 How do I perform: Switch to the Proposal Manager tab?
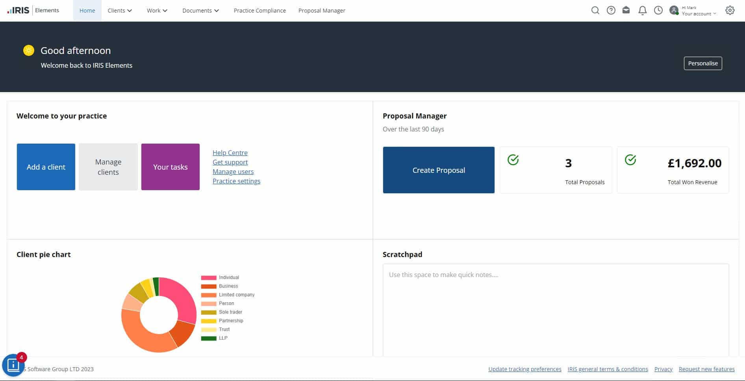[x=322, y=10]
